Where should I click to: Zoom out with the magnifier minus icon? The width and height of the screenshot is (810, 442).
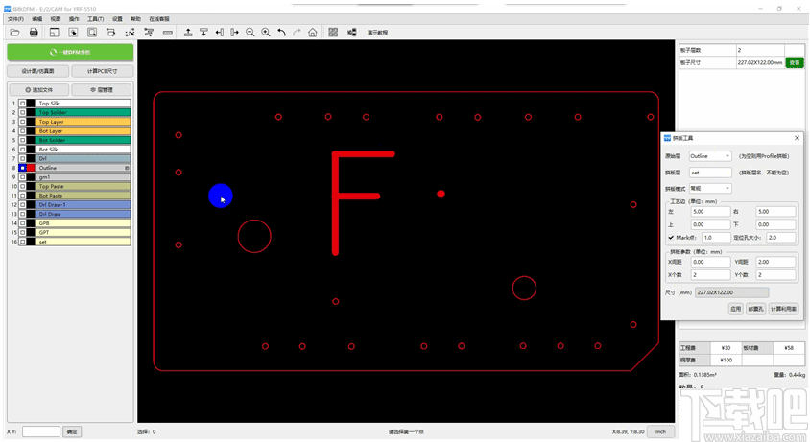(x=250, y=33)
